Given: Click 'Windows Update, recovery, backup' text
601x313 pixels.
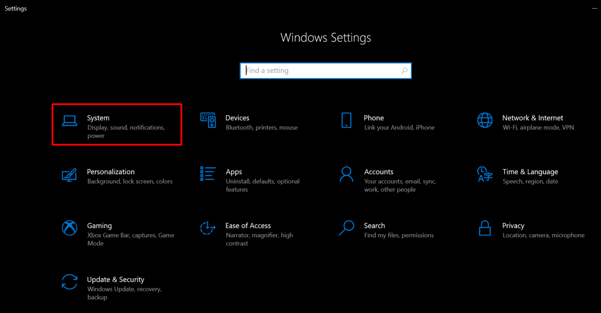Looking at the screenshot, I should point(124,293).
